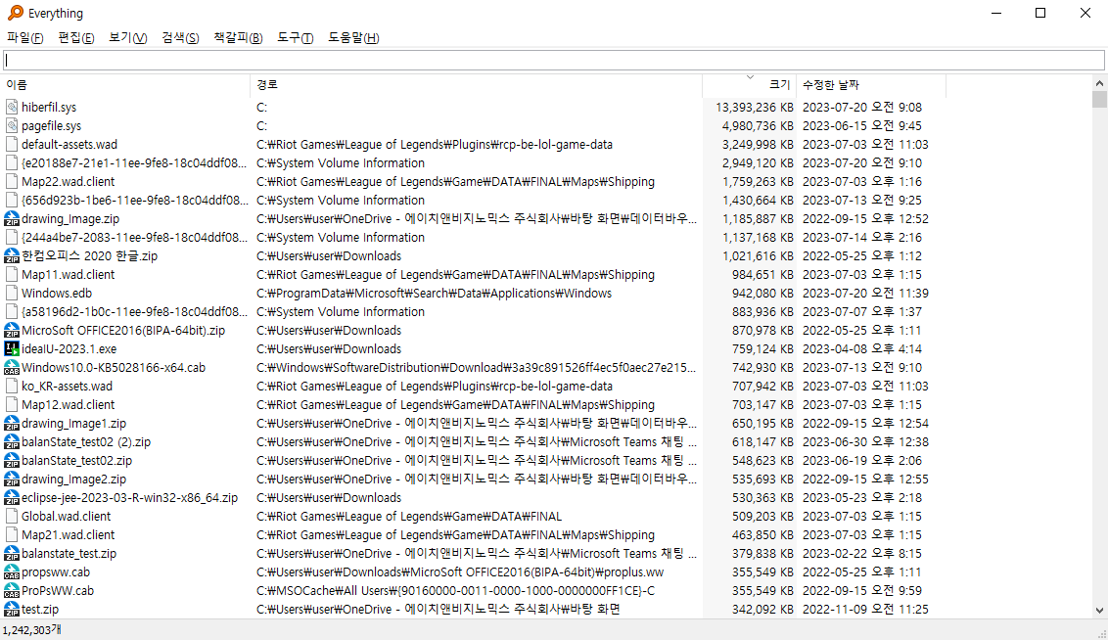
Task: Click the 342,092 KB size value
Action: pos(763,609)
